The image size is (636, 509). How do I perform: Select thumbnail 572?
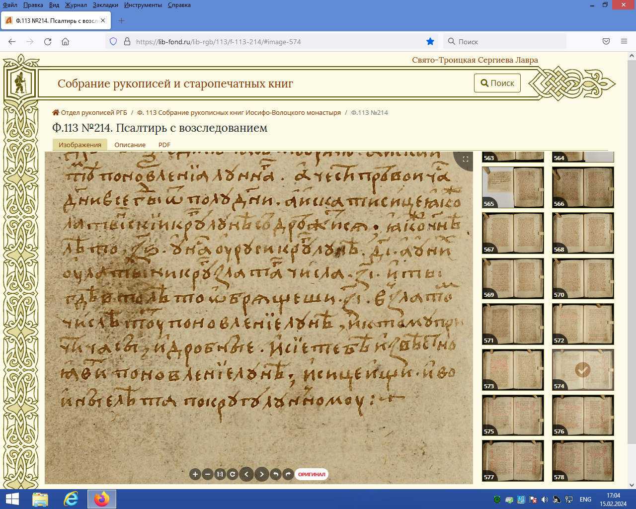pos(583,324)
